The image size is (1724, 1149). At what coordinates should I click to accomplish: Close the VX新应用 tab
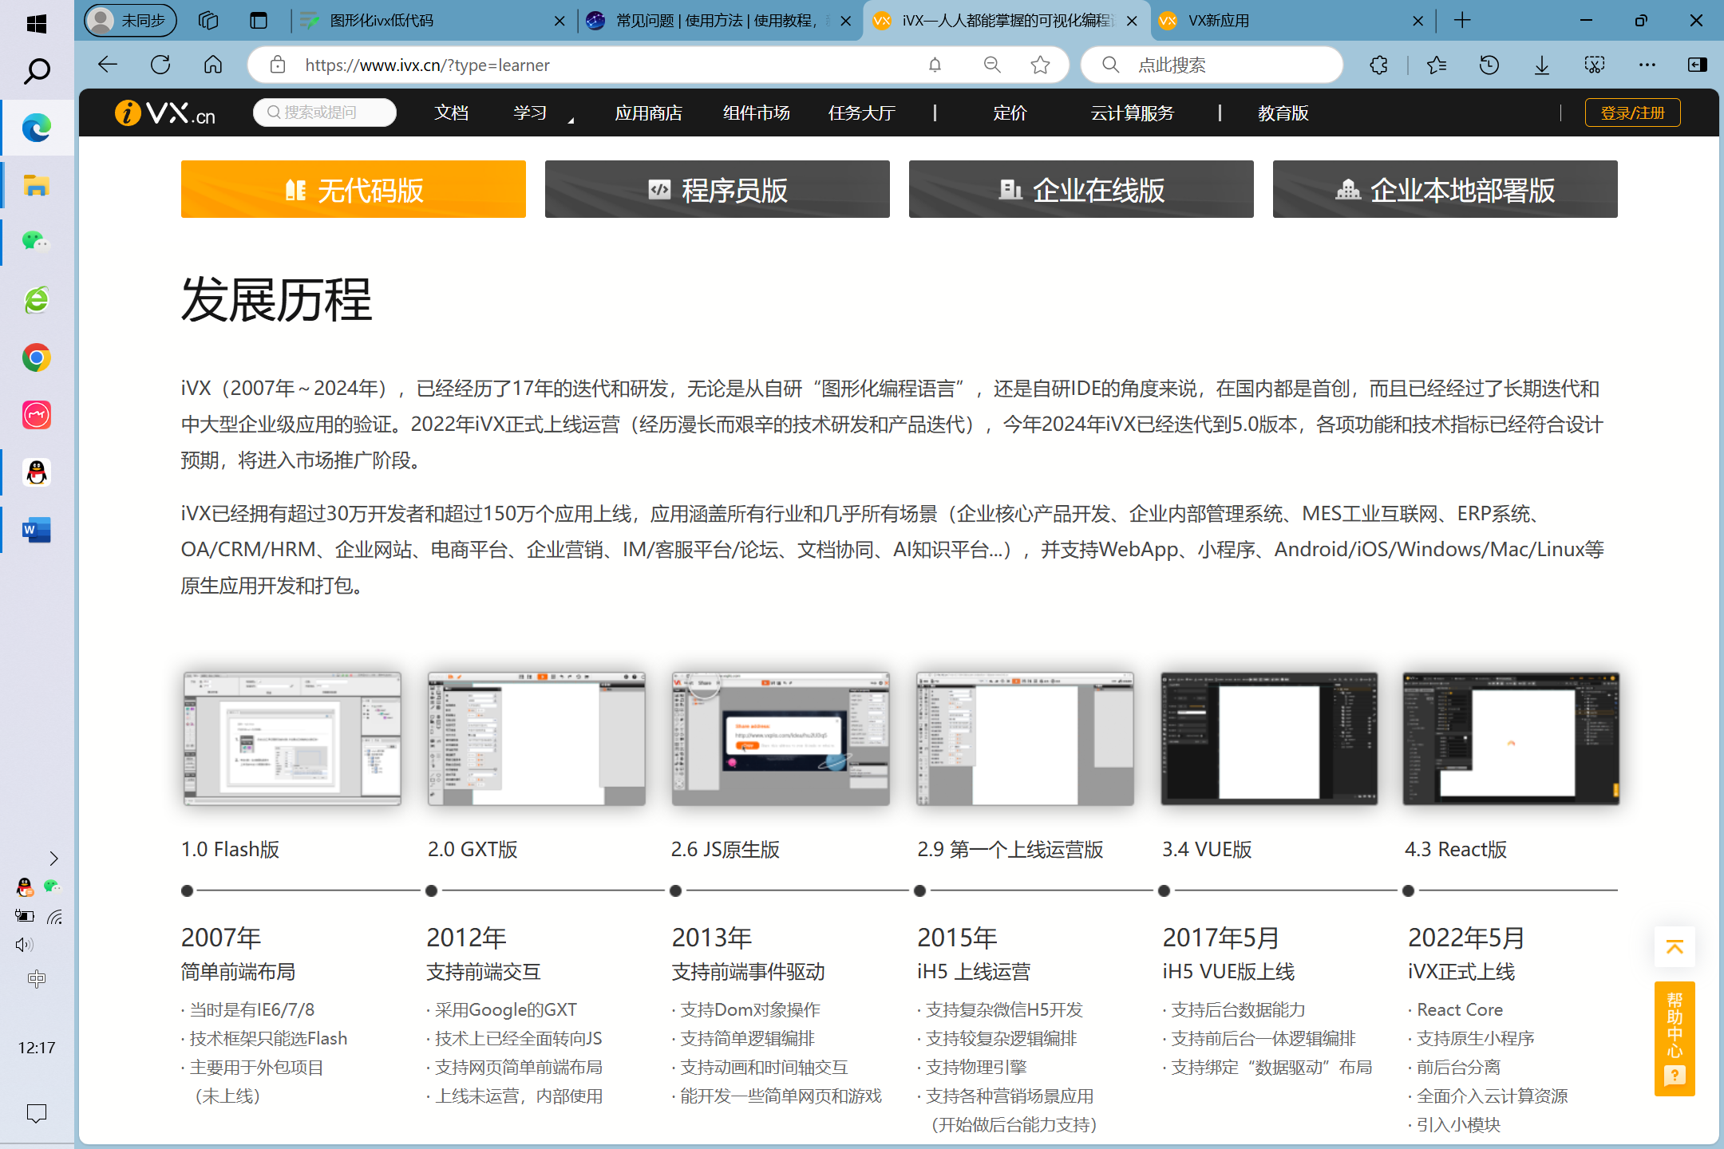point(1418,21)
